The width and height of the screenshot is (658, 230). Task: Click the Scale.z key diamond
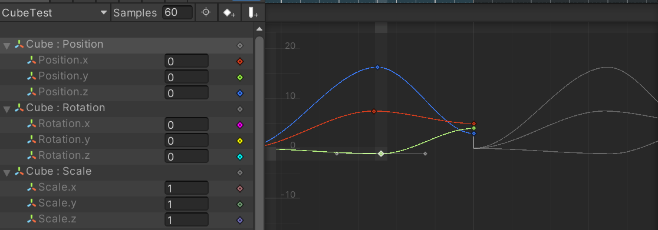click(239, 221)
